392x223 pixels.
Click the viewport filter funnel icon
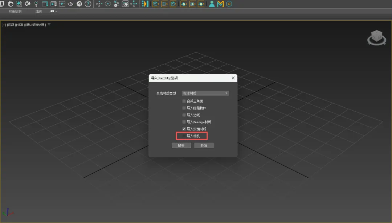click(x=49, y=24)
